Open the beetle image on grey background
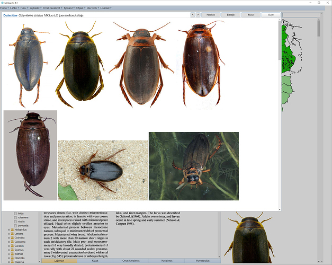This screenshot has height=265, width=332. tap(30, 155)
